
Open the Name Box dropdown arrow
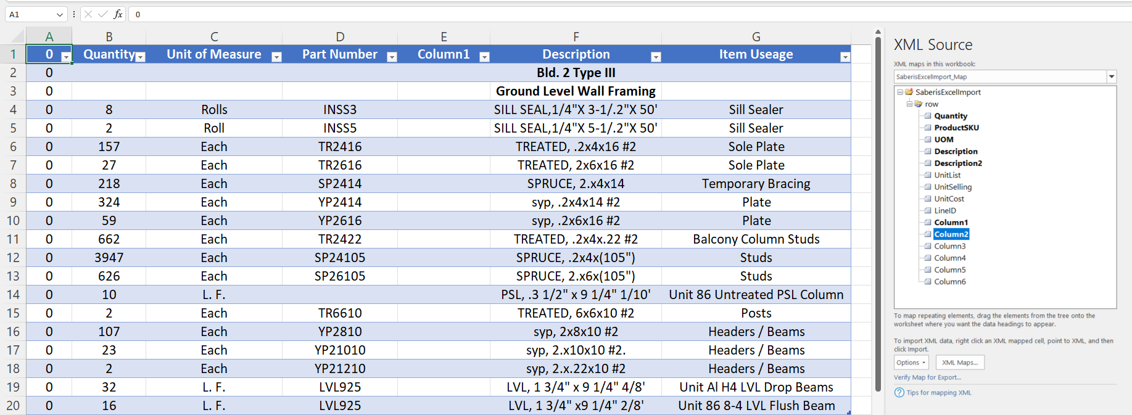point(59,14)
